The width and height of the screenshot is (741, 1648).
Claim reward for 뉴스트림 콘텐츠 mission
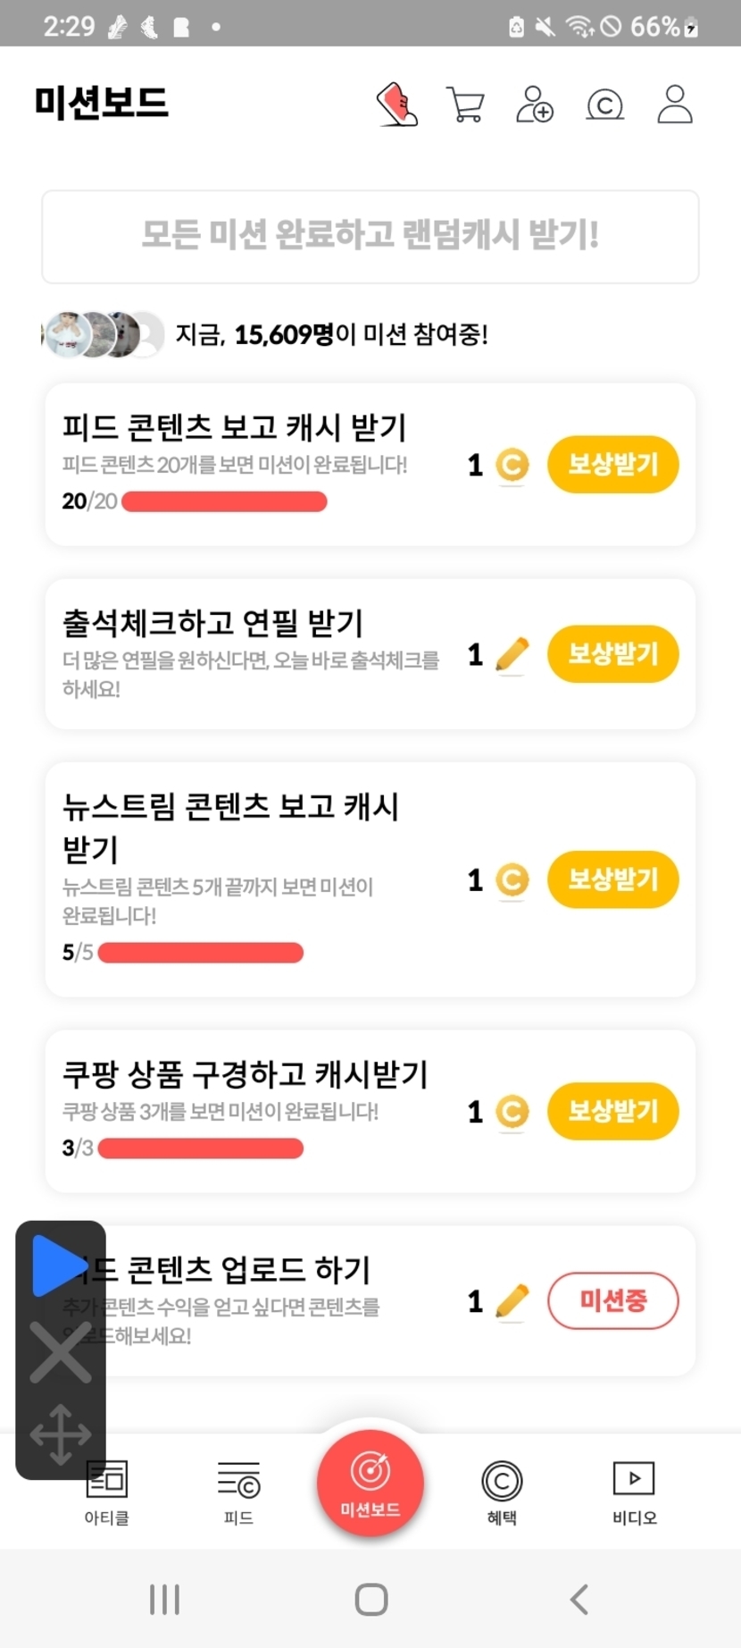612,879
